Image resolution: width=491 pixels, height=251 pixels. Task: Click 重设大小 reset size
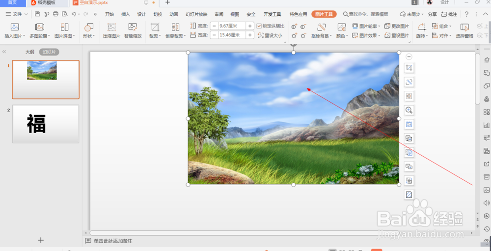[270, 35]
